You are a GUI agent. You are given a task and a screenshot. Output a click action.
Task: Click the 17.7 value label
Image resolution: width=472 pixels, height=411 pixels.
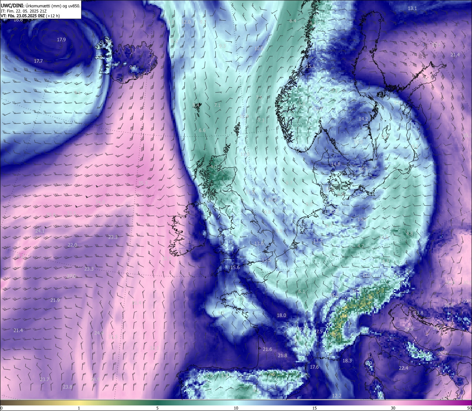(38, 61)
